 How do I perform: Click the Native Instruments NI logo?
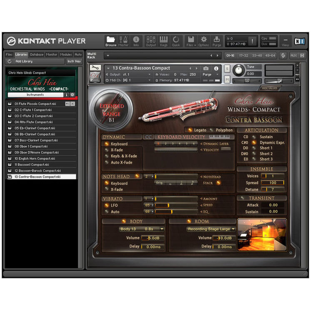299,41
